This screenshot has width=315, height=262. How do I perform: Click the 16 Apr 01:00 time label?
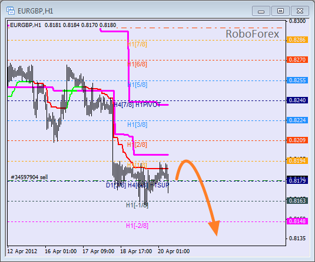click(x=61, y=251)
